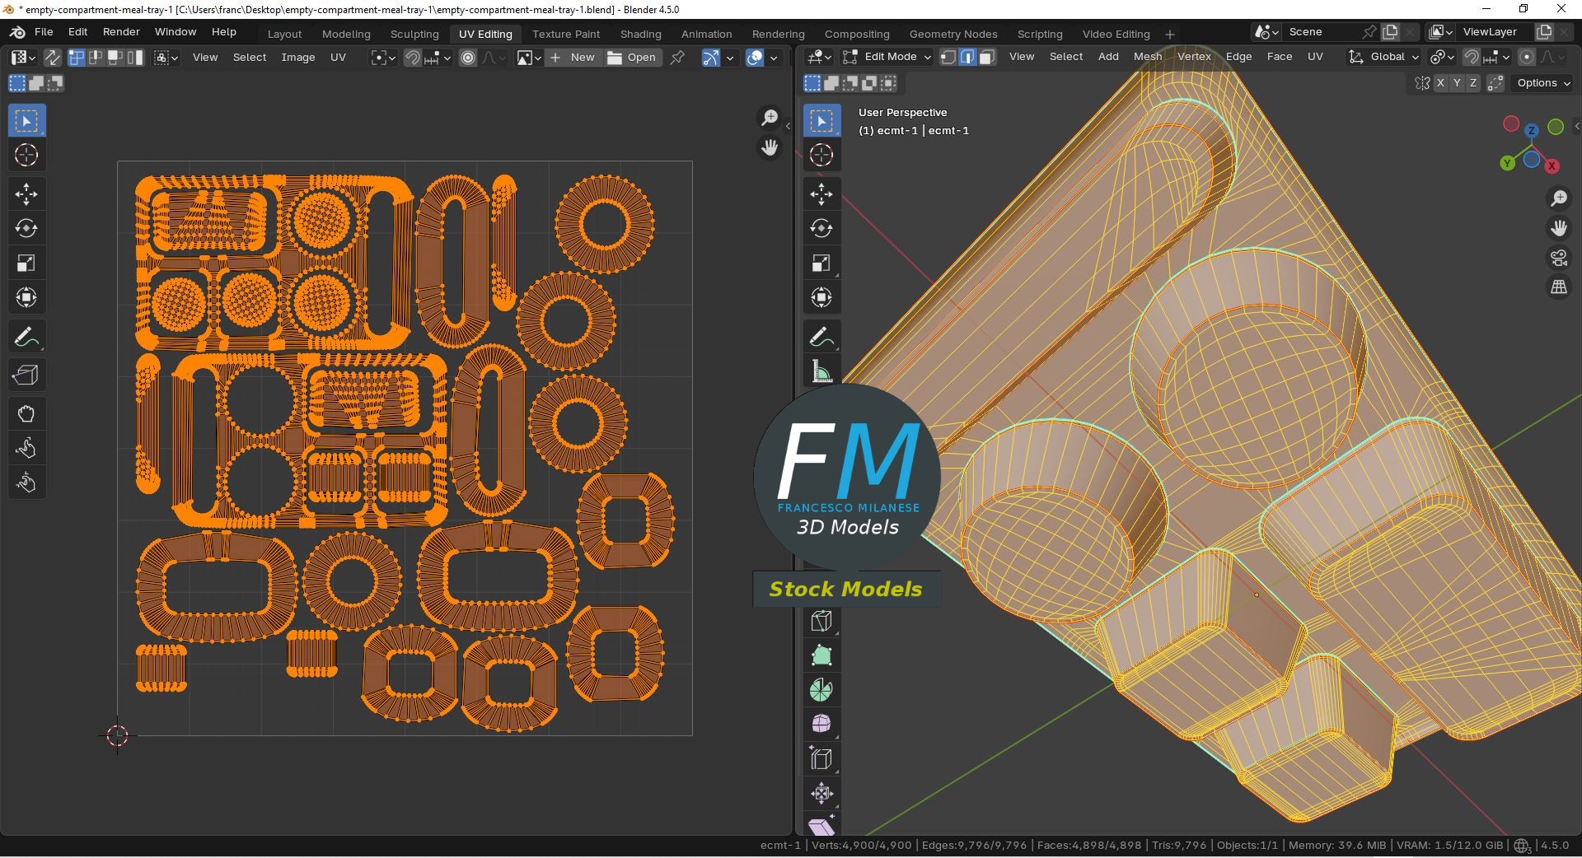Screen dimensions: 1582x858
Task: Switch to the Shading workspace tab
Action: [x=640, y=34]
